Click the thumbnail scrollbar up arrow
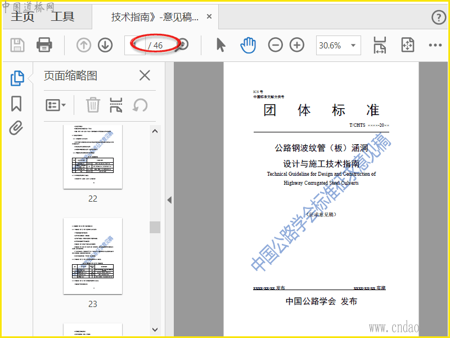The height and width of the screenshot is (338, 450). tap(155, 131)
